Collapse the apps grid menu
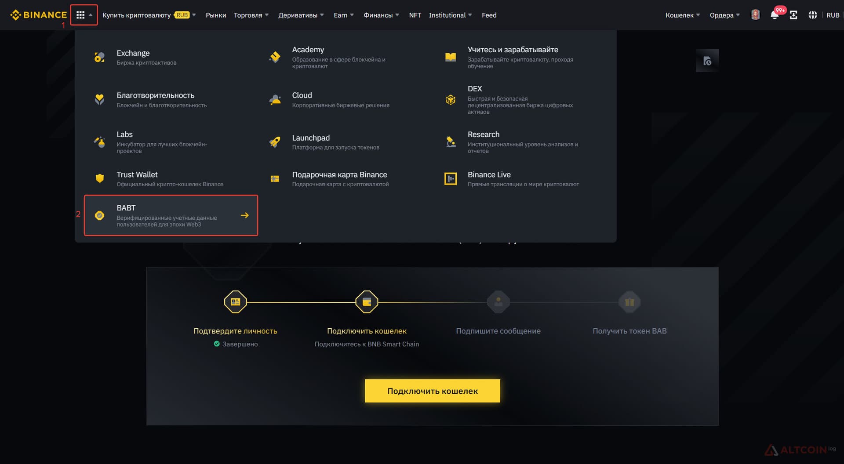Viewport: 844px width, 464px height. pos(84,15)
